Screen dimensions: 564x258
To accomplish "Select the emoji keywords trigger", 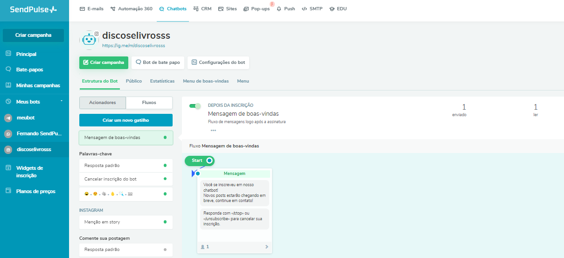I will [x=126, y=194].
